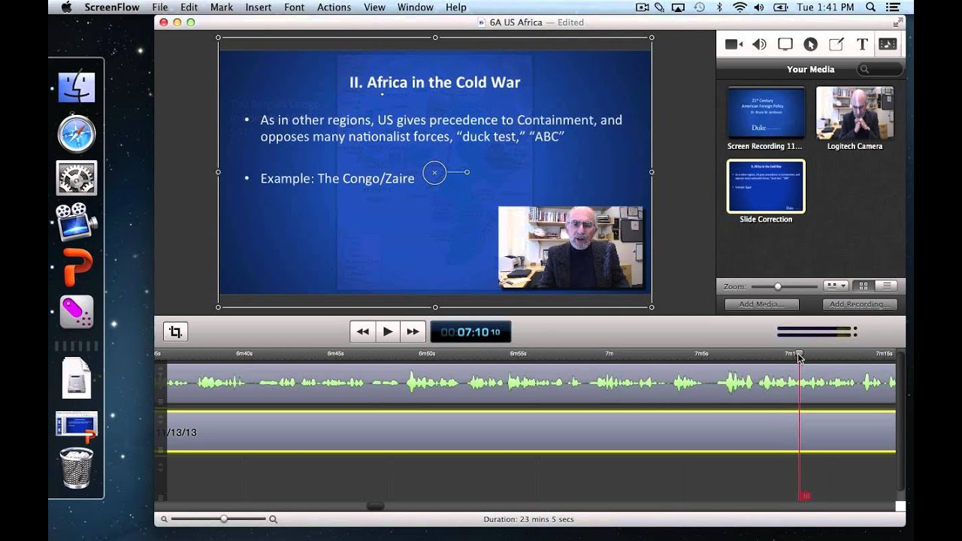Screen dimensions: 962x541
Task: Click the volume menu bar icon
Action: click(x=761, y=8)
